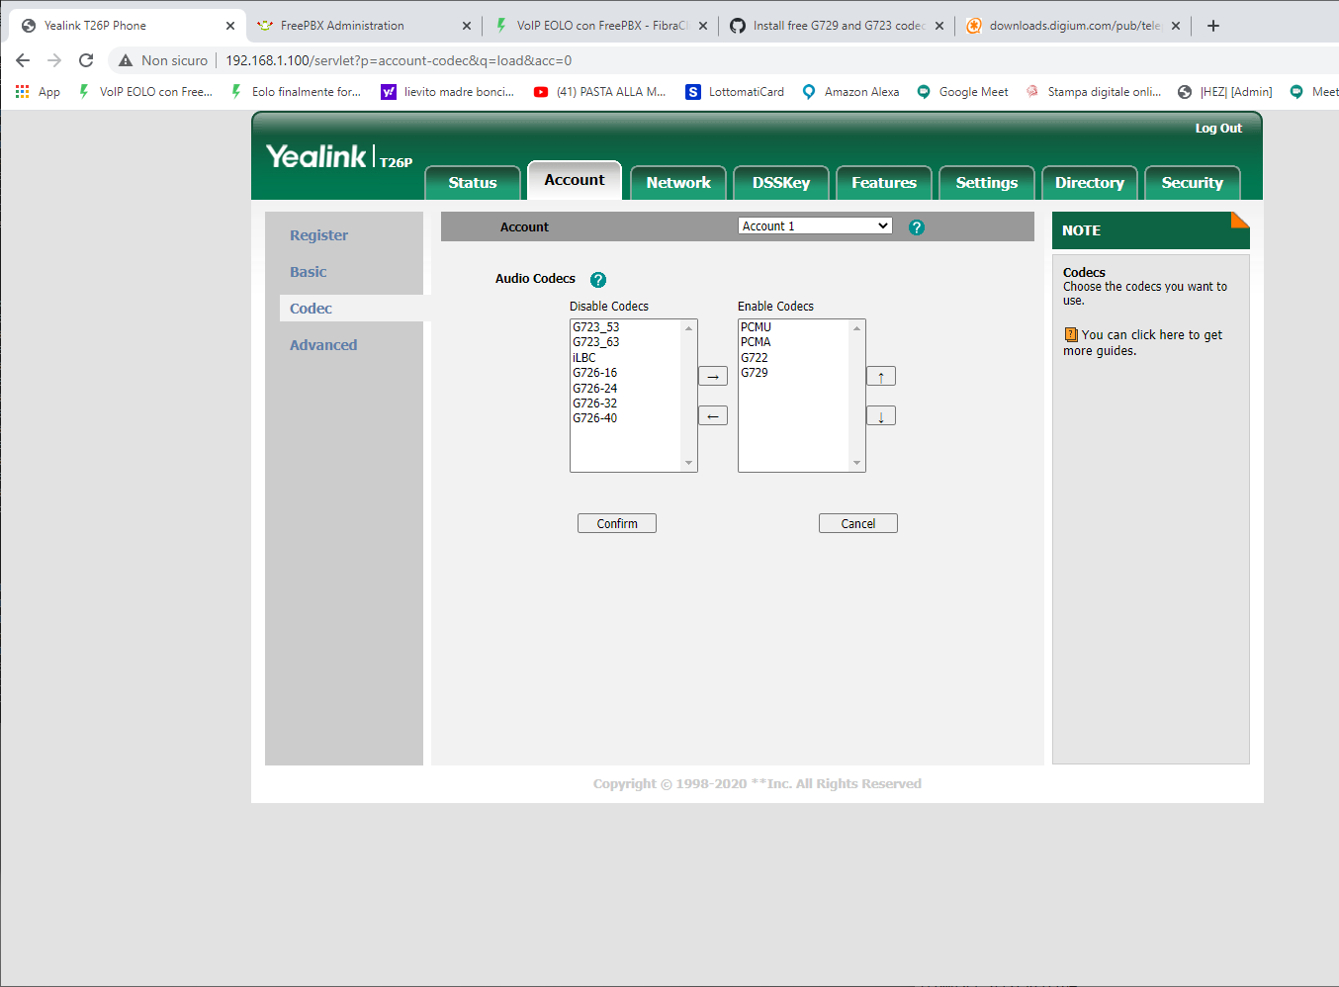The height and width of the screenshot is (987, 1339).
Task: Select G726-40 in Disable Codecs
Action: coord(595,418)
